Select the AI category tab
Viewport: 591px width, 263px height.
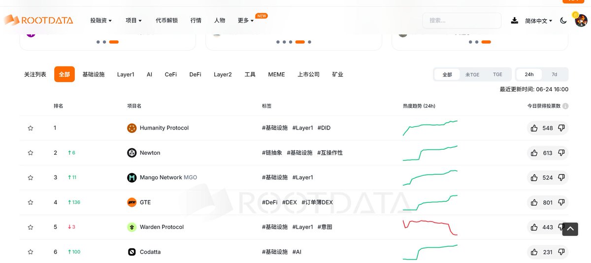149,74
